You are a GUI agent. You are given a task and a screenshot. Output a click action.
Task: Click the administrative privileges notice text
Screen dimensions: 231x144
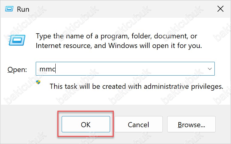(137, 86)
